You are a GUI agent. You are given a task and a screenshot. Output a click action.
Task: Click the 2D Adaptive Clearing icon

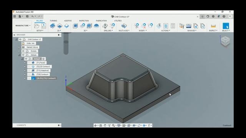52,26
